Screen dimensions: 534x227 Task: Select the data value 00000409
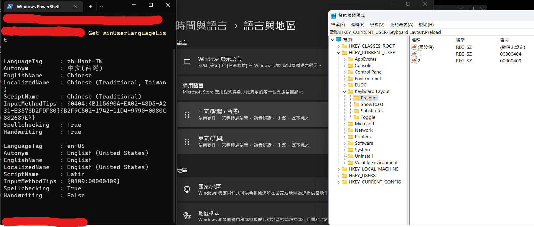click(510, 61)
